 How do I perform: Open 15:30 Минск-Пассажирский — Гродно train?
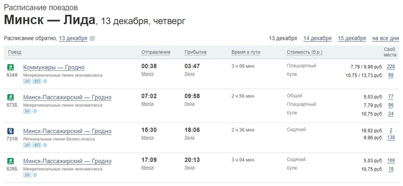click(x=67, y=131)
